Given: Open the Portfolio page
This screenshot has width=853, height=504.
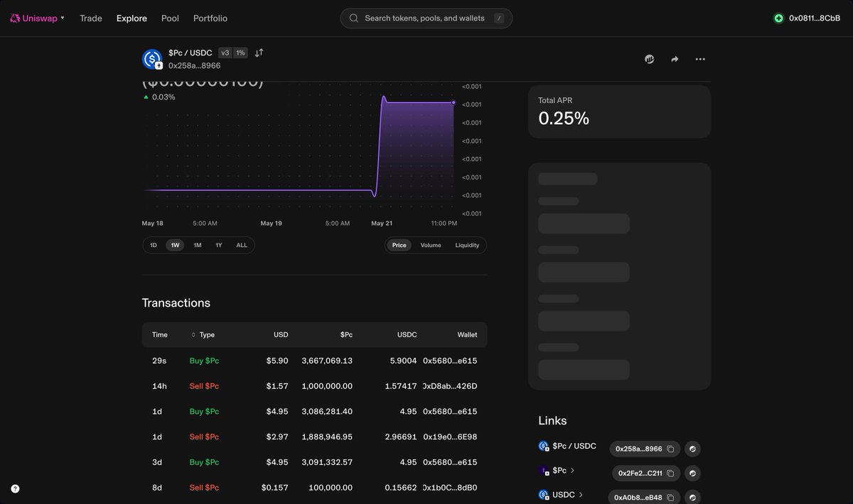Looking at the screenshot, I should click(x=210, y=18).
